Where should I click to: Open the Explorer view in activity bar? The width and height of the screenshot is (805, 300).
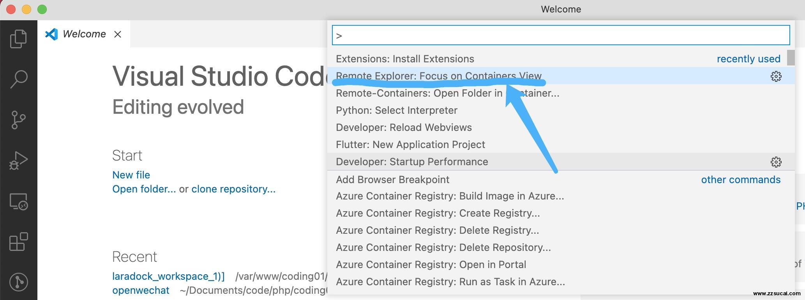18,39
